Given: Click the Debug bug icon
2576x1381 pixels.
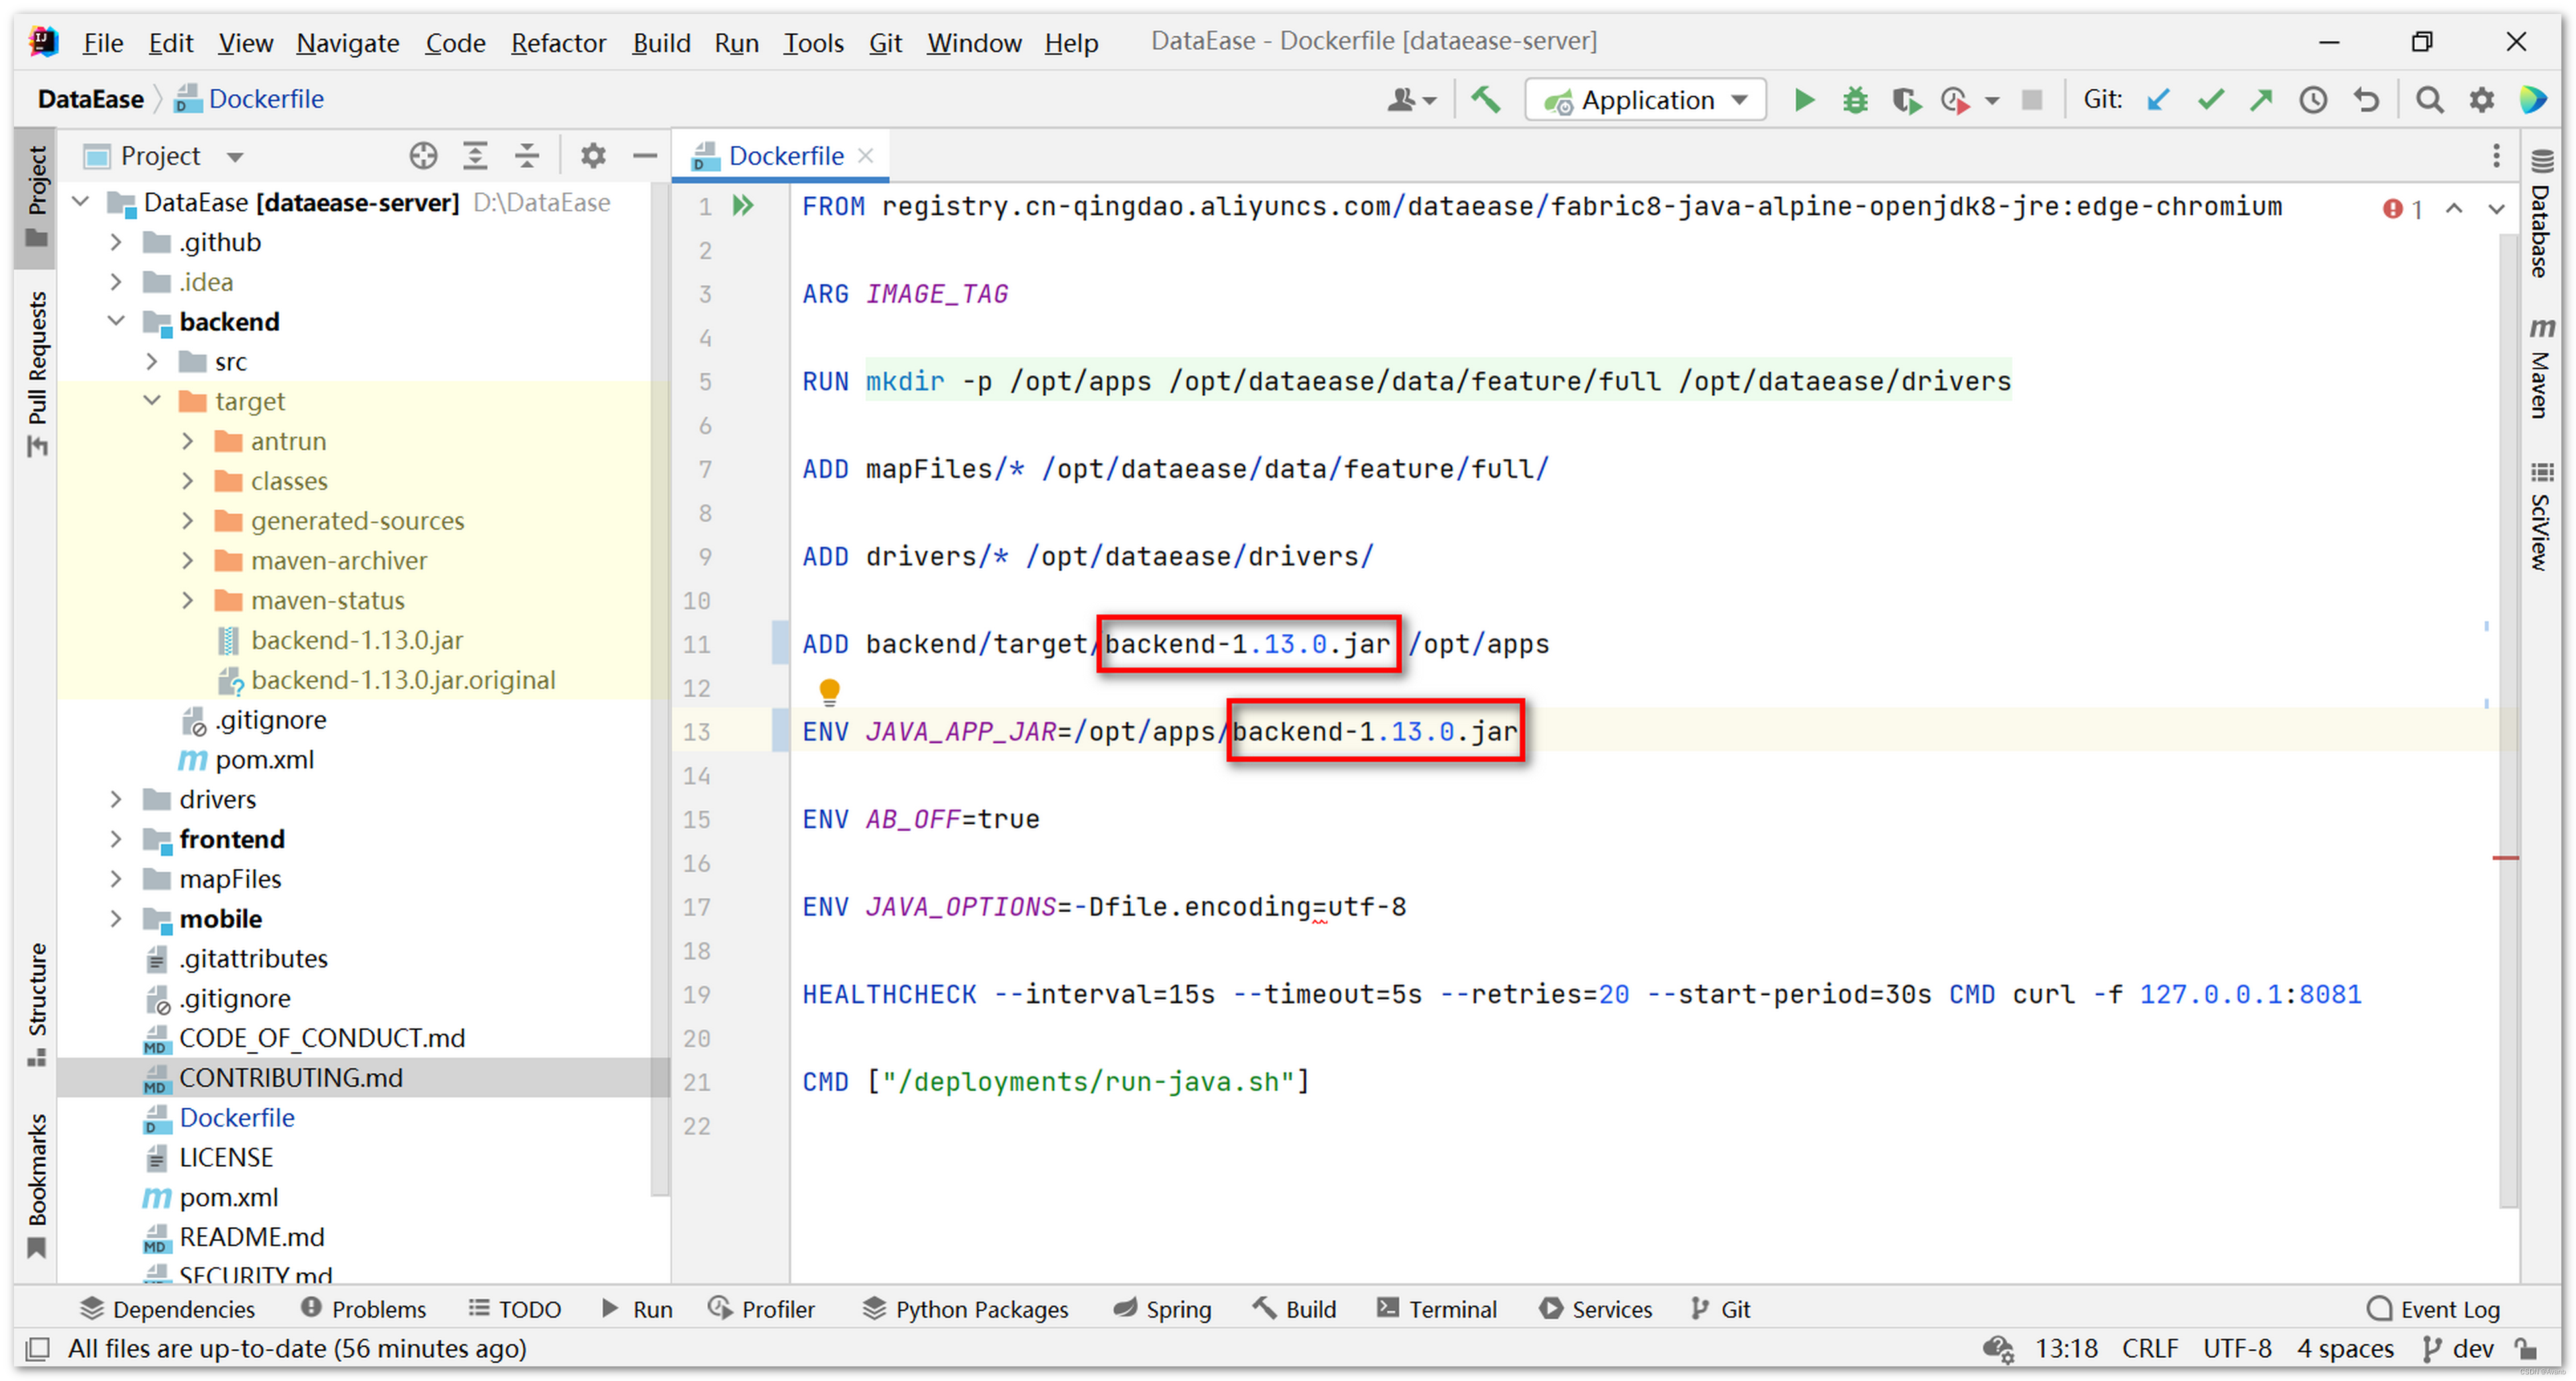Looking at the screenshot, I should click(x=1855, y=100).
